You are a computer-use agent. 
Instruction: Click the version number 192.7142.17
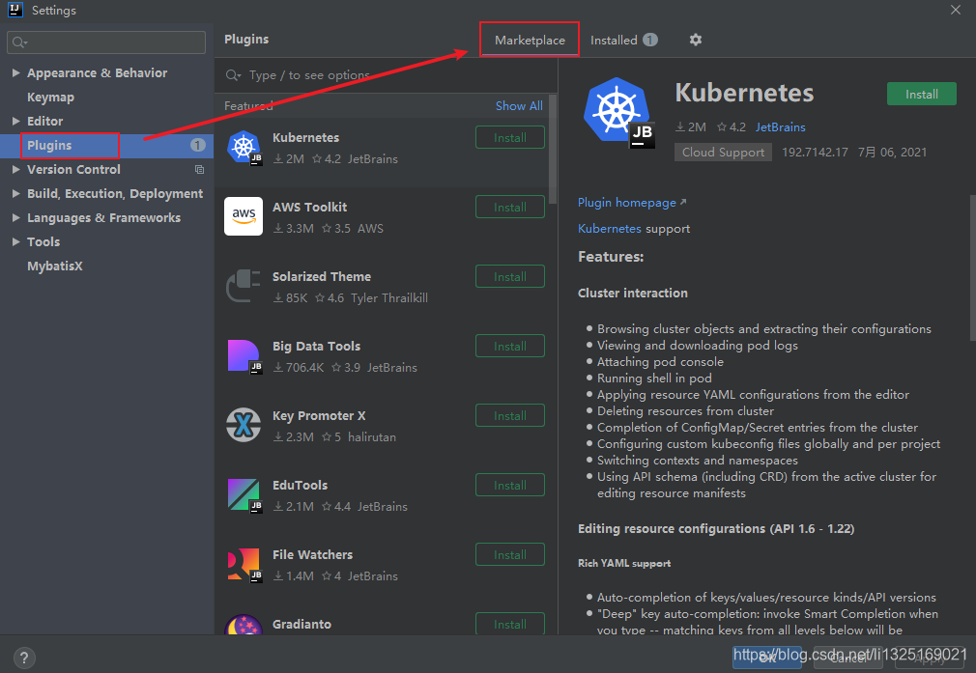[815, 153]
